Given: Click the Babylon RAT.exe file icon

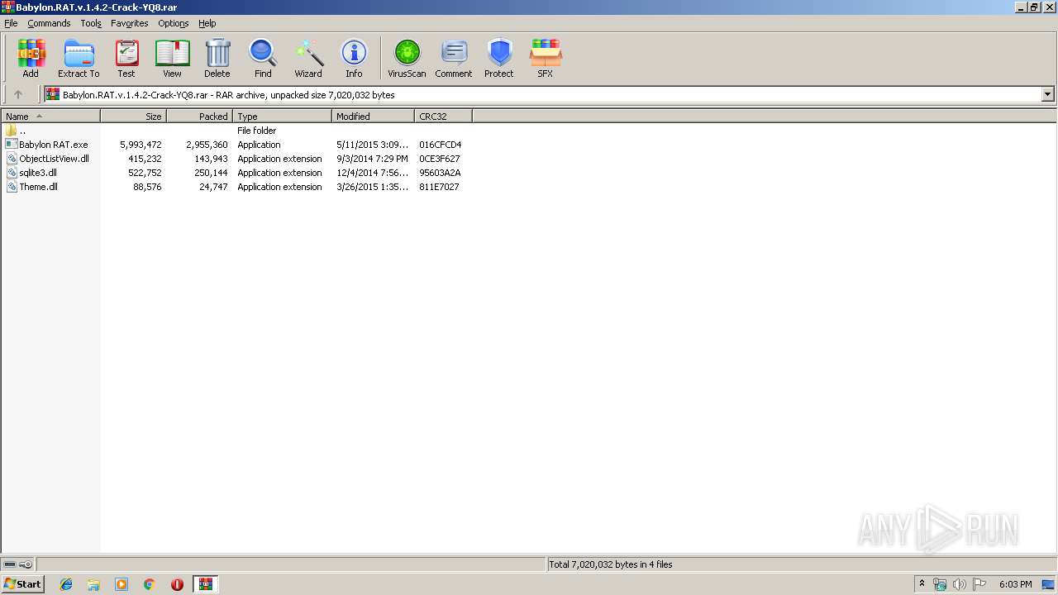Looking at the screenshot, I should click(12, 145).
